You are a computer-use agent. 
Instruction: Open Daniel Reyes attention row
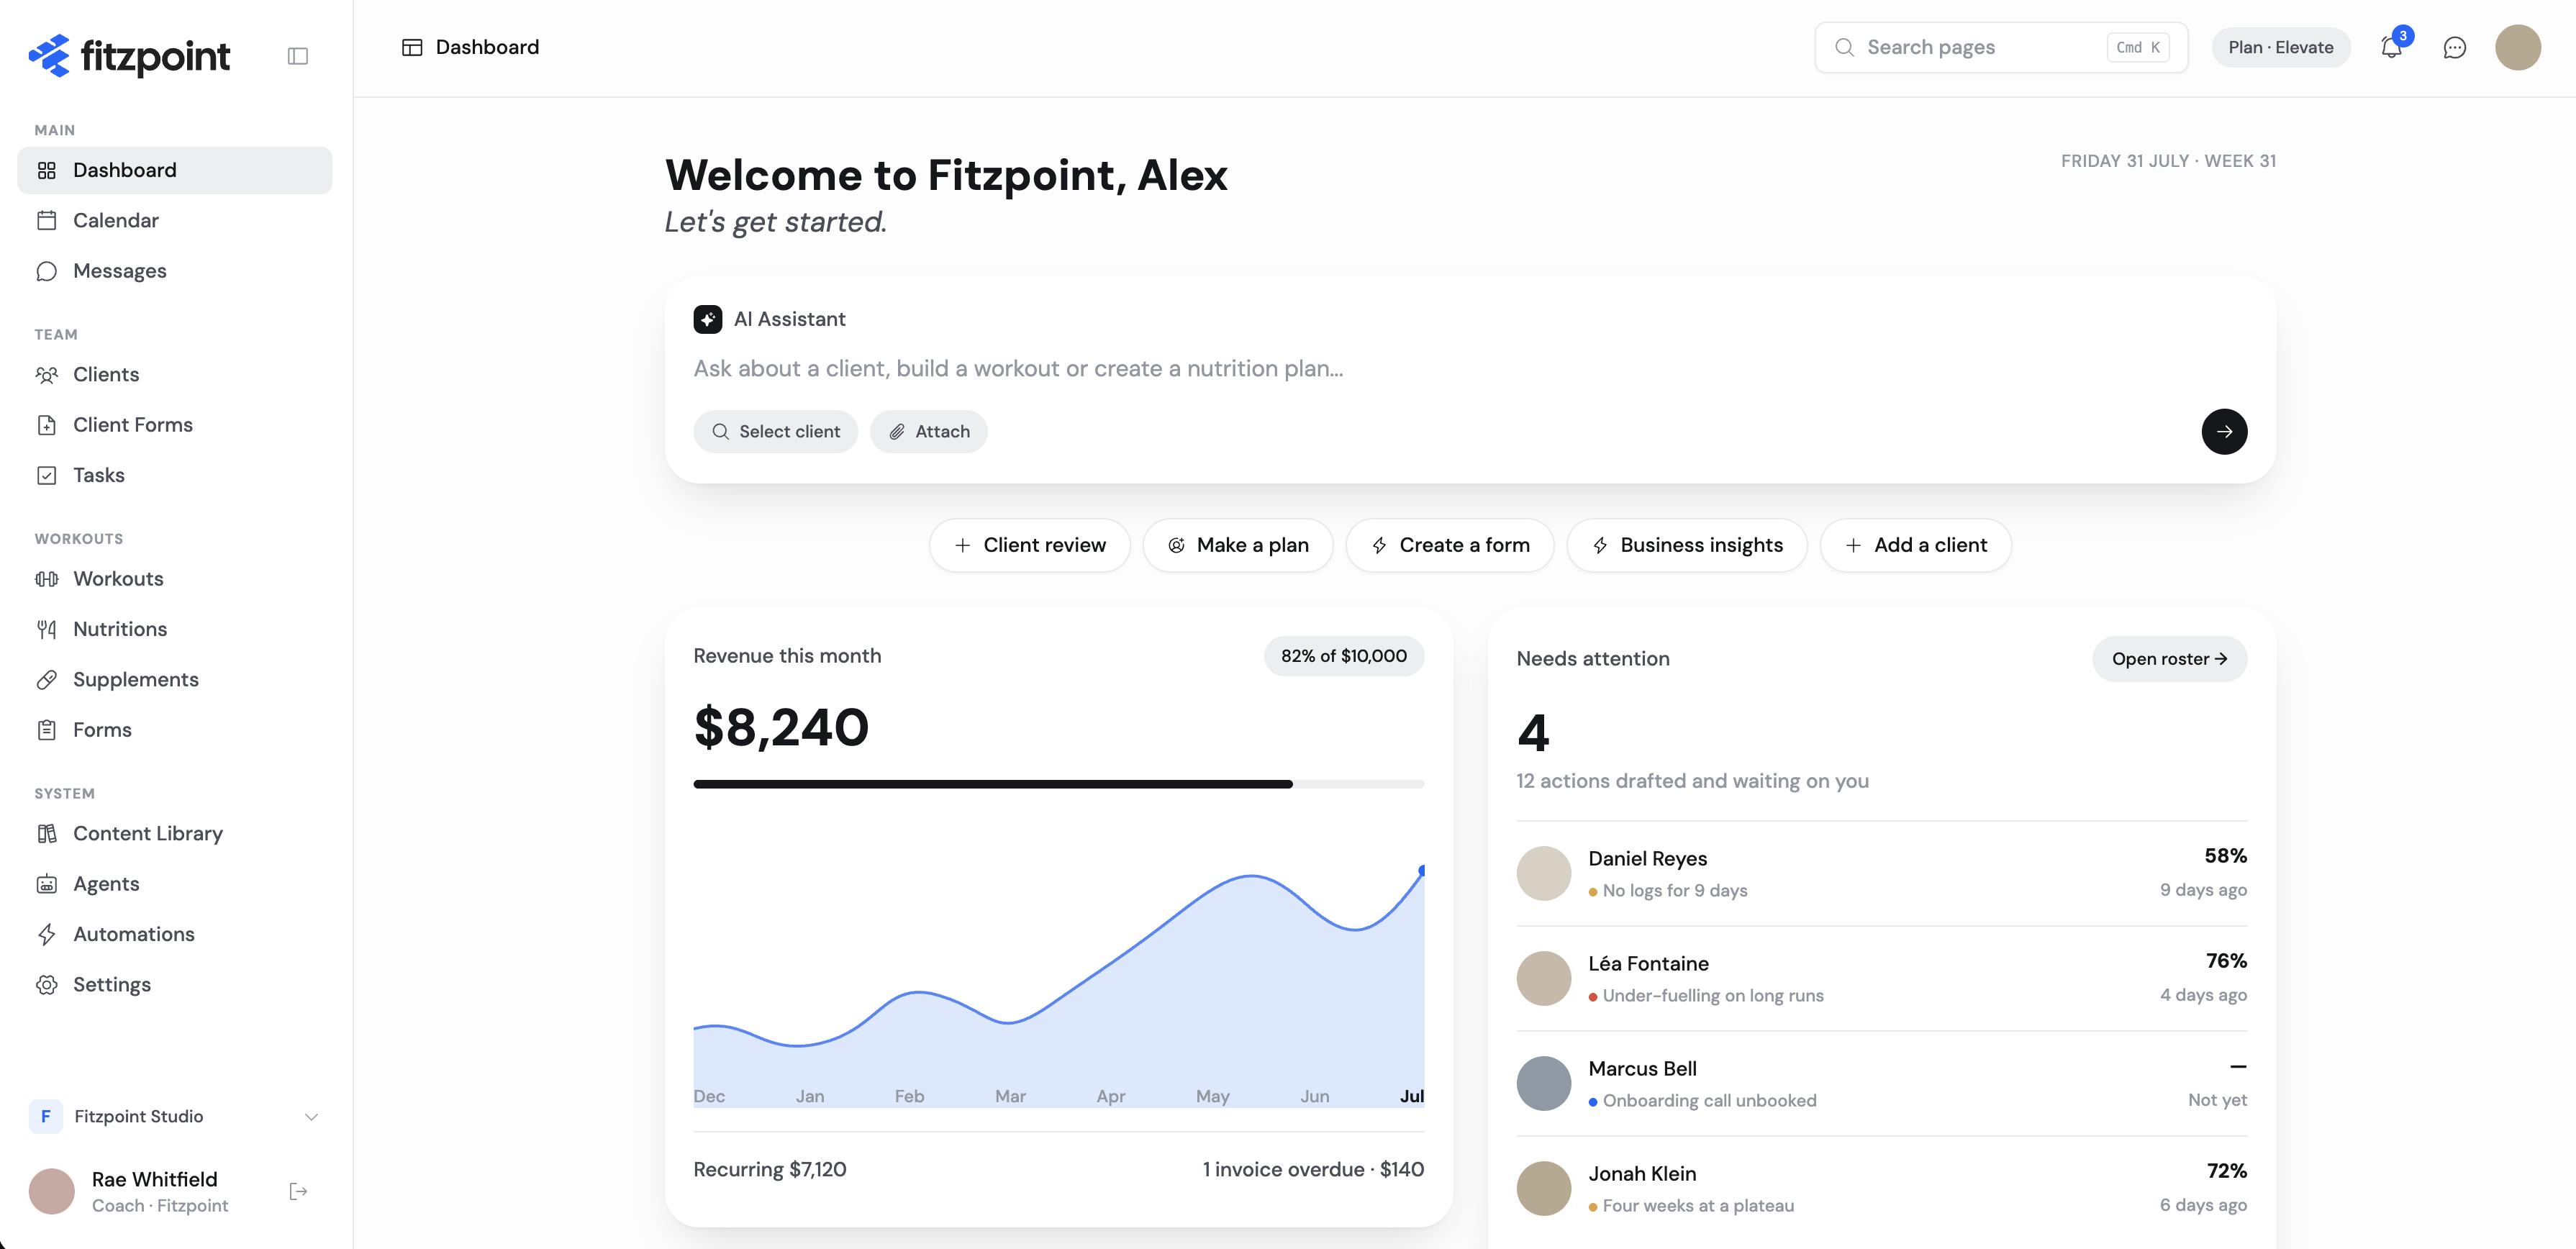point(1881,873)
